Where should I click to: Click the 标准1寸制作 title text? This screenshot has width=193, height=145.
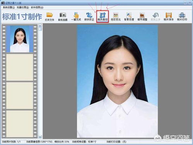click(22, 17)
